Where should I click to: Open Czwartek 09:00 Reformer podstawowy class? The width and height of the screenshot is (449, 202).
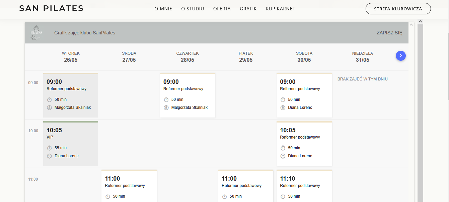pyautogui.click(x=188, y=95)
